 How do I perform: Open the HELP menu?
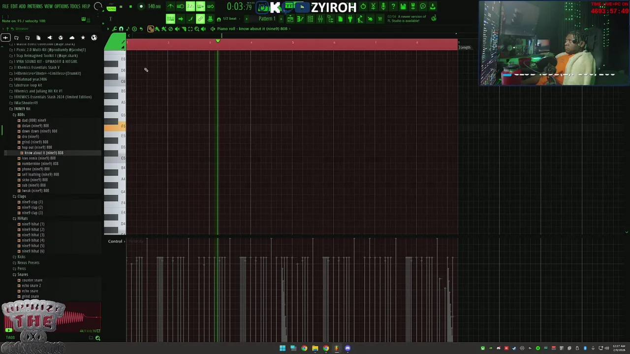pos(86,6)
